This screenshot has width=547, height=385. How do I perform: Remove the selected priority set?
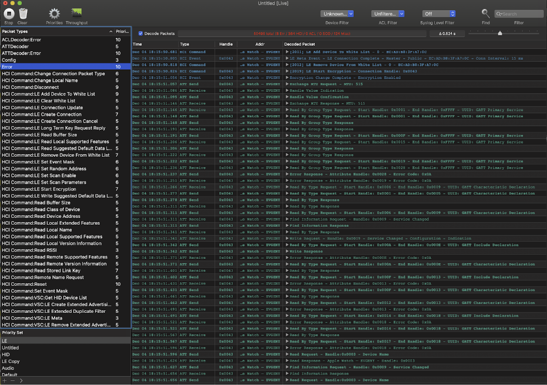pos(12,381)
